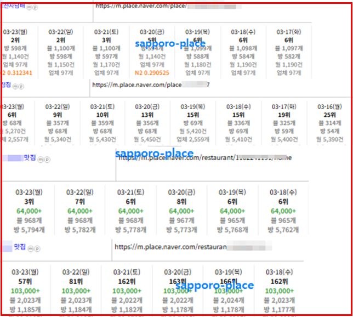
Task: Click the orange N2 0.312341 value
Action: [x=16, y=72]
